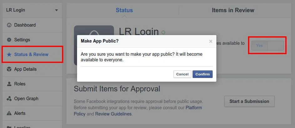Open Alerts in the sidebar
The width and height of the screenshot is (295, 128).
pos(32,113)
